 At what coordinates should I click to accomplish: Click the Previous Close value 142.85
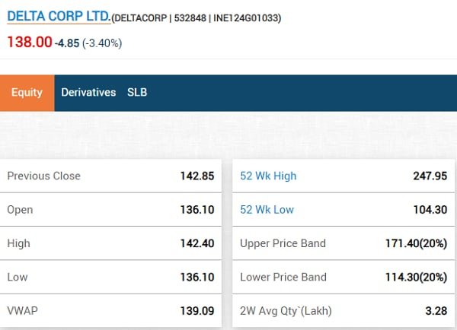197,176
